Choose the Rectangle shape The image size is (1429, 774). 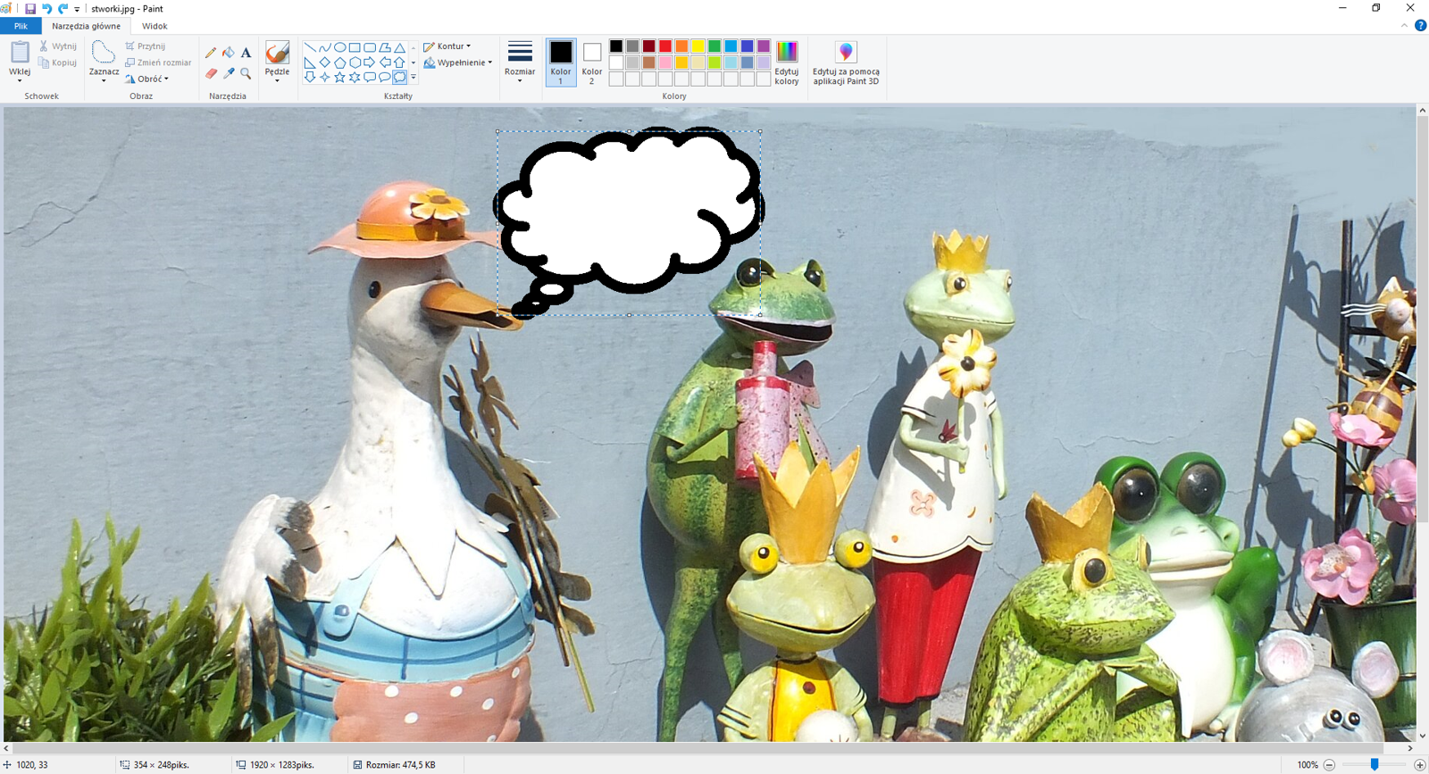(355, 47)
